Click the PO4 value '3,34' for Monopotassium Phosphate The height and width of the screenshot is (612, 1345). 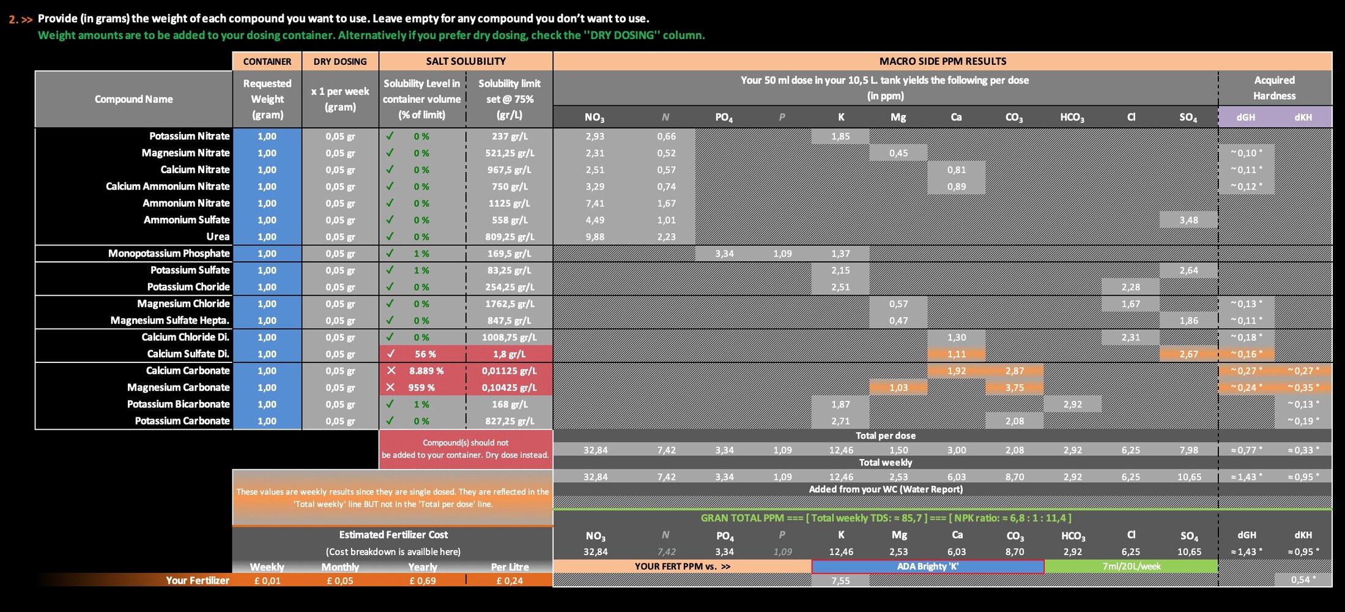pos(724,253)
